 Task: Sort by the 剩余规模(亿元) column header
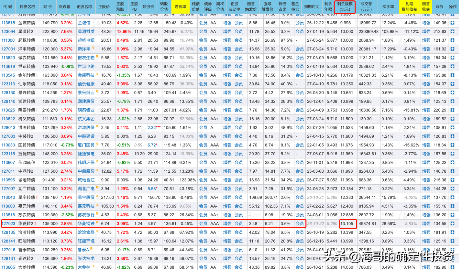point(345,6)
